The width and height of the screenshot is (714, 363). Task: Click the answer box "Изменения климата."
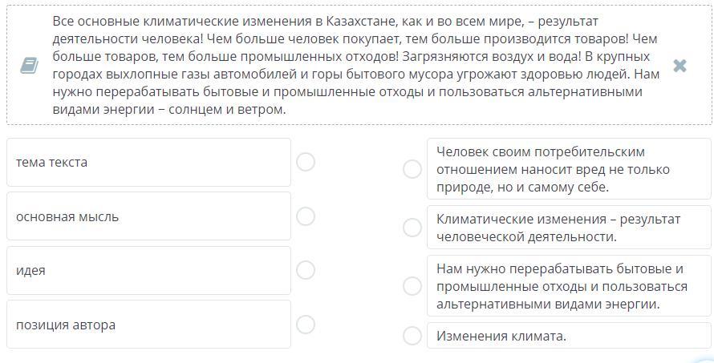(569, 336)
